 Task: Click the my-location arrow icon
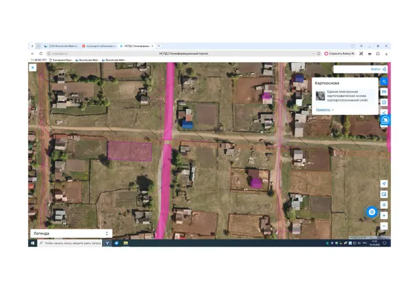pyautogui.click(x=384, y=184)
